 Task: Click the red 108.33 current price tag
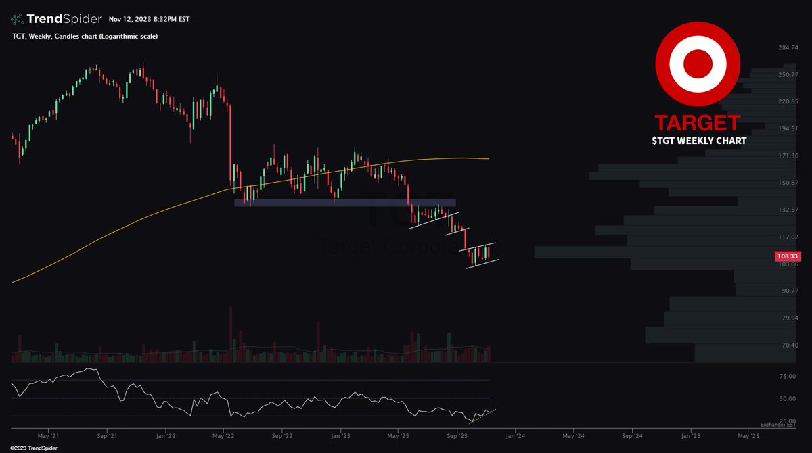coord(787,256)
